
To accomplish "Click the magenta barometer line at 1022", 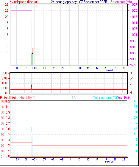I will pos(21,10).
